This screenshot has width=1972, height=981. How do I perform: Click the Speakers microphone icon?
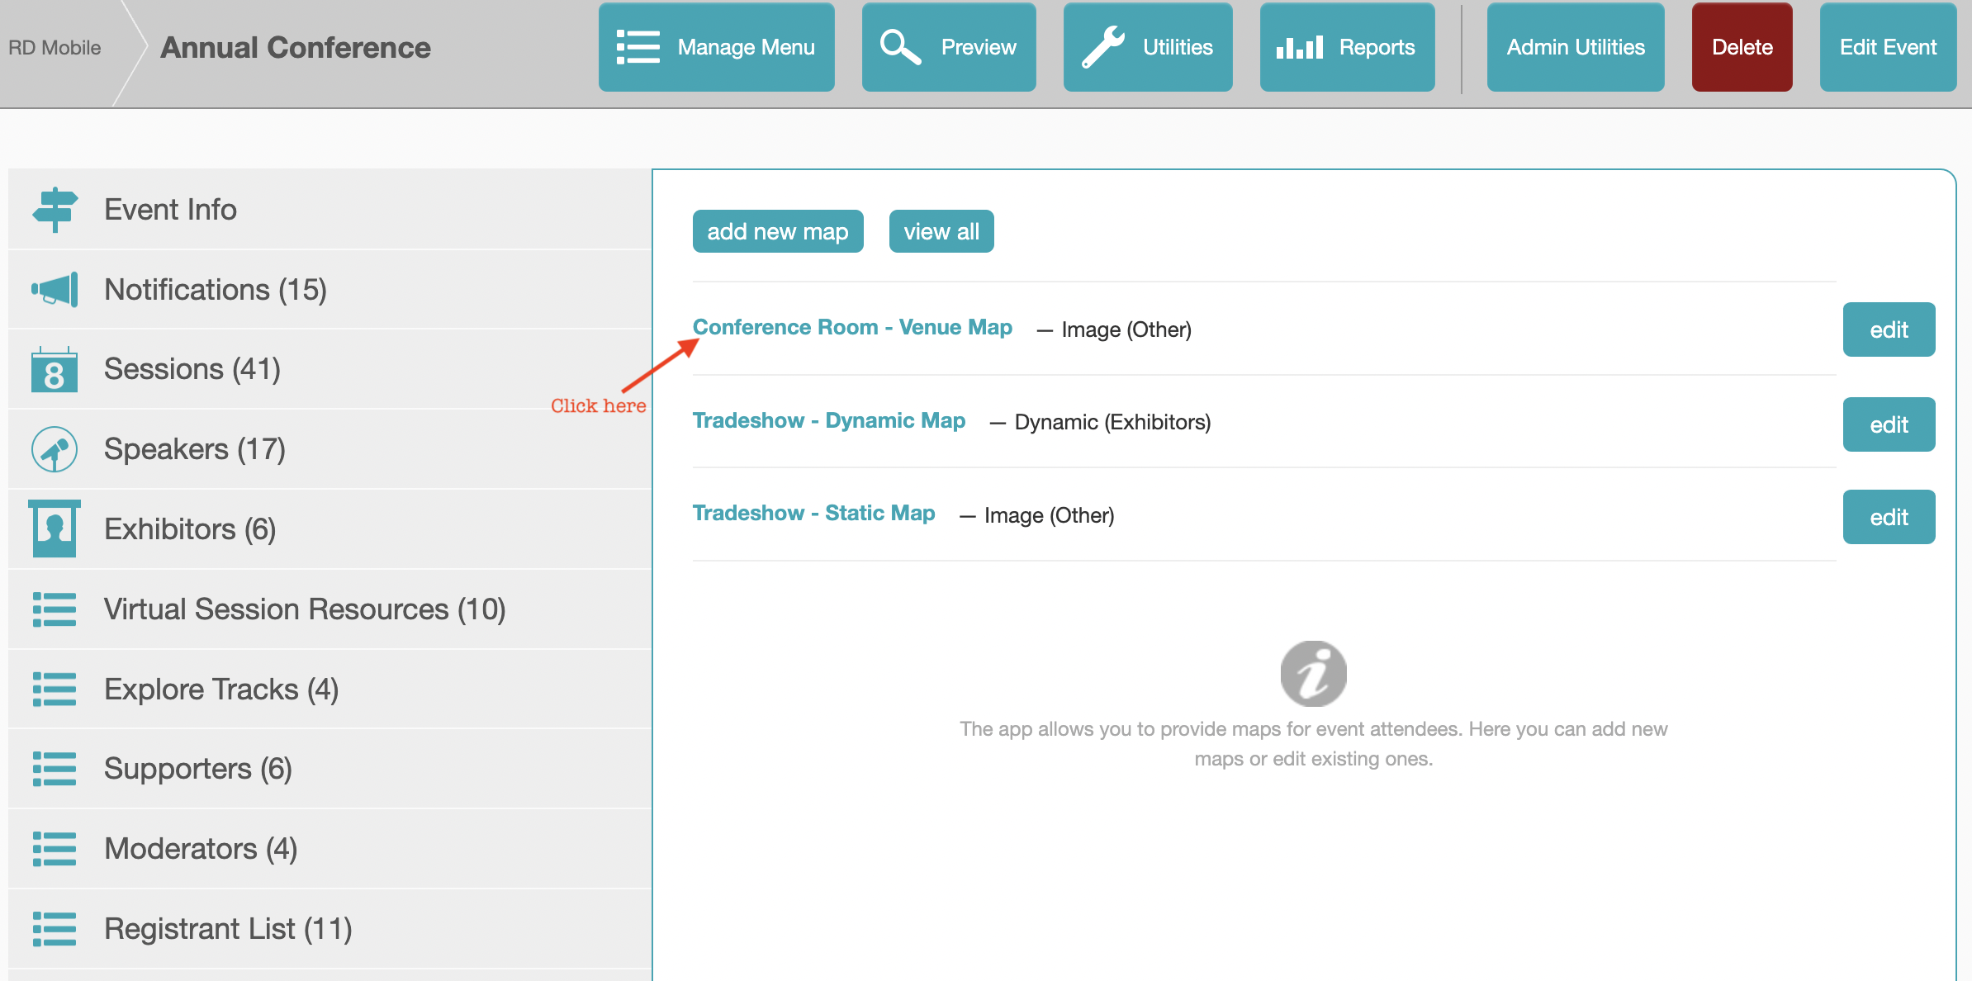(x=55, y=449)
